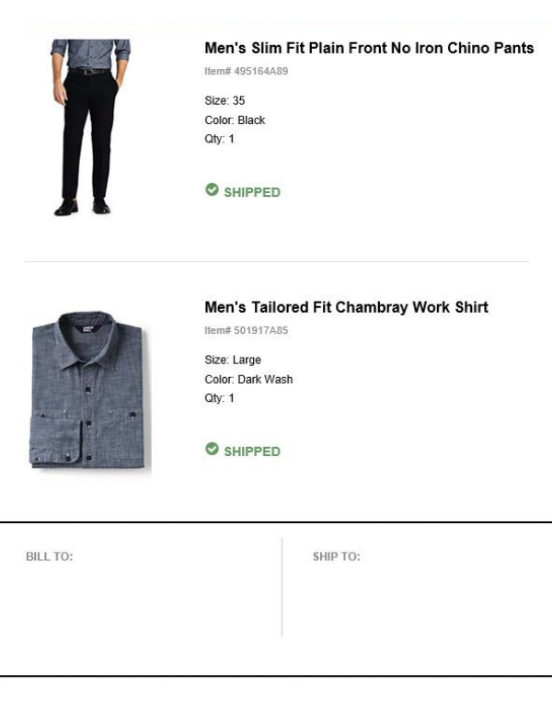This screenshot has height=709, width=552.
Task: Click the Size: Large detail
Action: [x=233, y=360]
